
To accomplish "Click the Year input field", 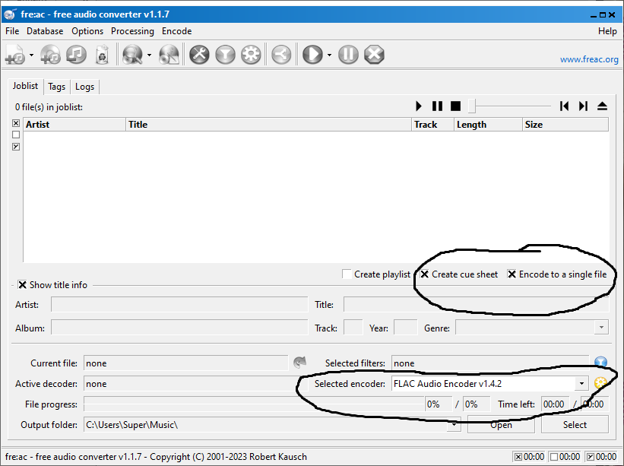I will (x=406, y=328).
